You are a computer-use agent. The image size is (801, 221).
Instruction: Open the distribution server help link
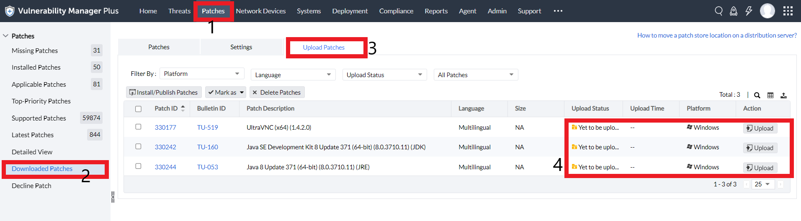(717, 35)
